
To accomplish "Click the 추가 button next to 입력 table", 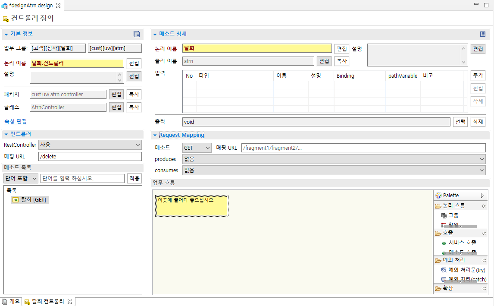I will coord(478,75).
